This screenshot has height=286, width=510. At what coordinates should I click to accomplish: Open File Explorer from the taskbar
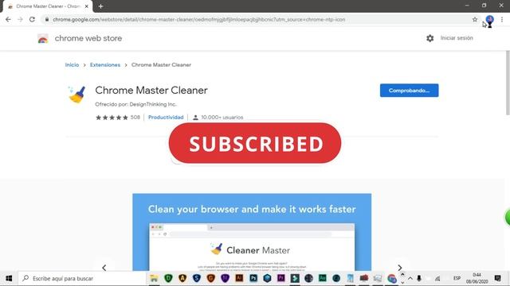pyautogui.click(x=154, y=278)
